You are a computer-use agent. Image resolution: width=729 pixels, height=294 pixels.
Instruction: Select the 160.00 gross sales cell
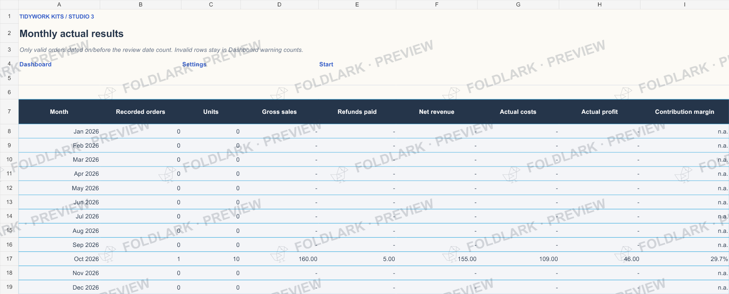pos(279,259)
